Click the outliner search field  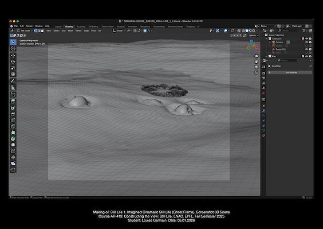pyautogui.click(x=287, y=31)
